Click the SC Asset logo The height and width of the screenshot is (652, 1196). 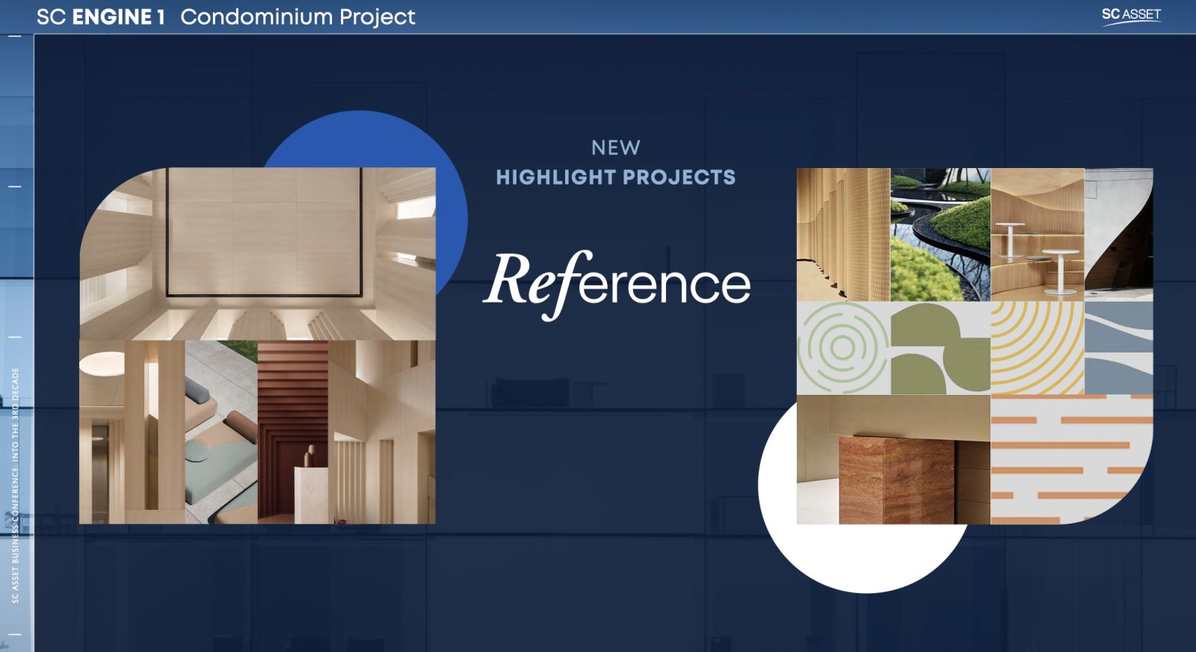pos(1131,15)
